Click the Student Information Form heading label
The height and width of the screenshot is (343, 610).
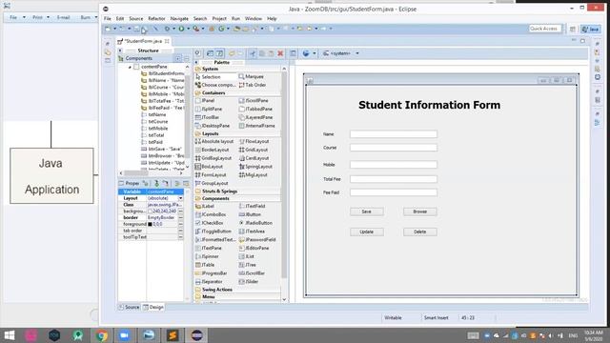pos(430,105)
